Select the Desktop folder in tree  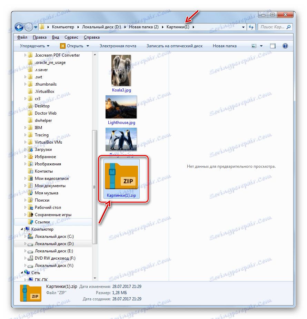pyautogui.click(x=42, y=106)
